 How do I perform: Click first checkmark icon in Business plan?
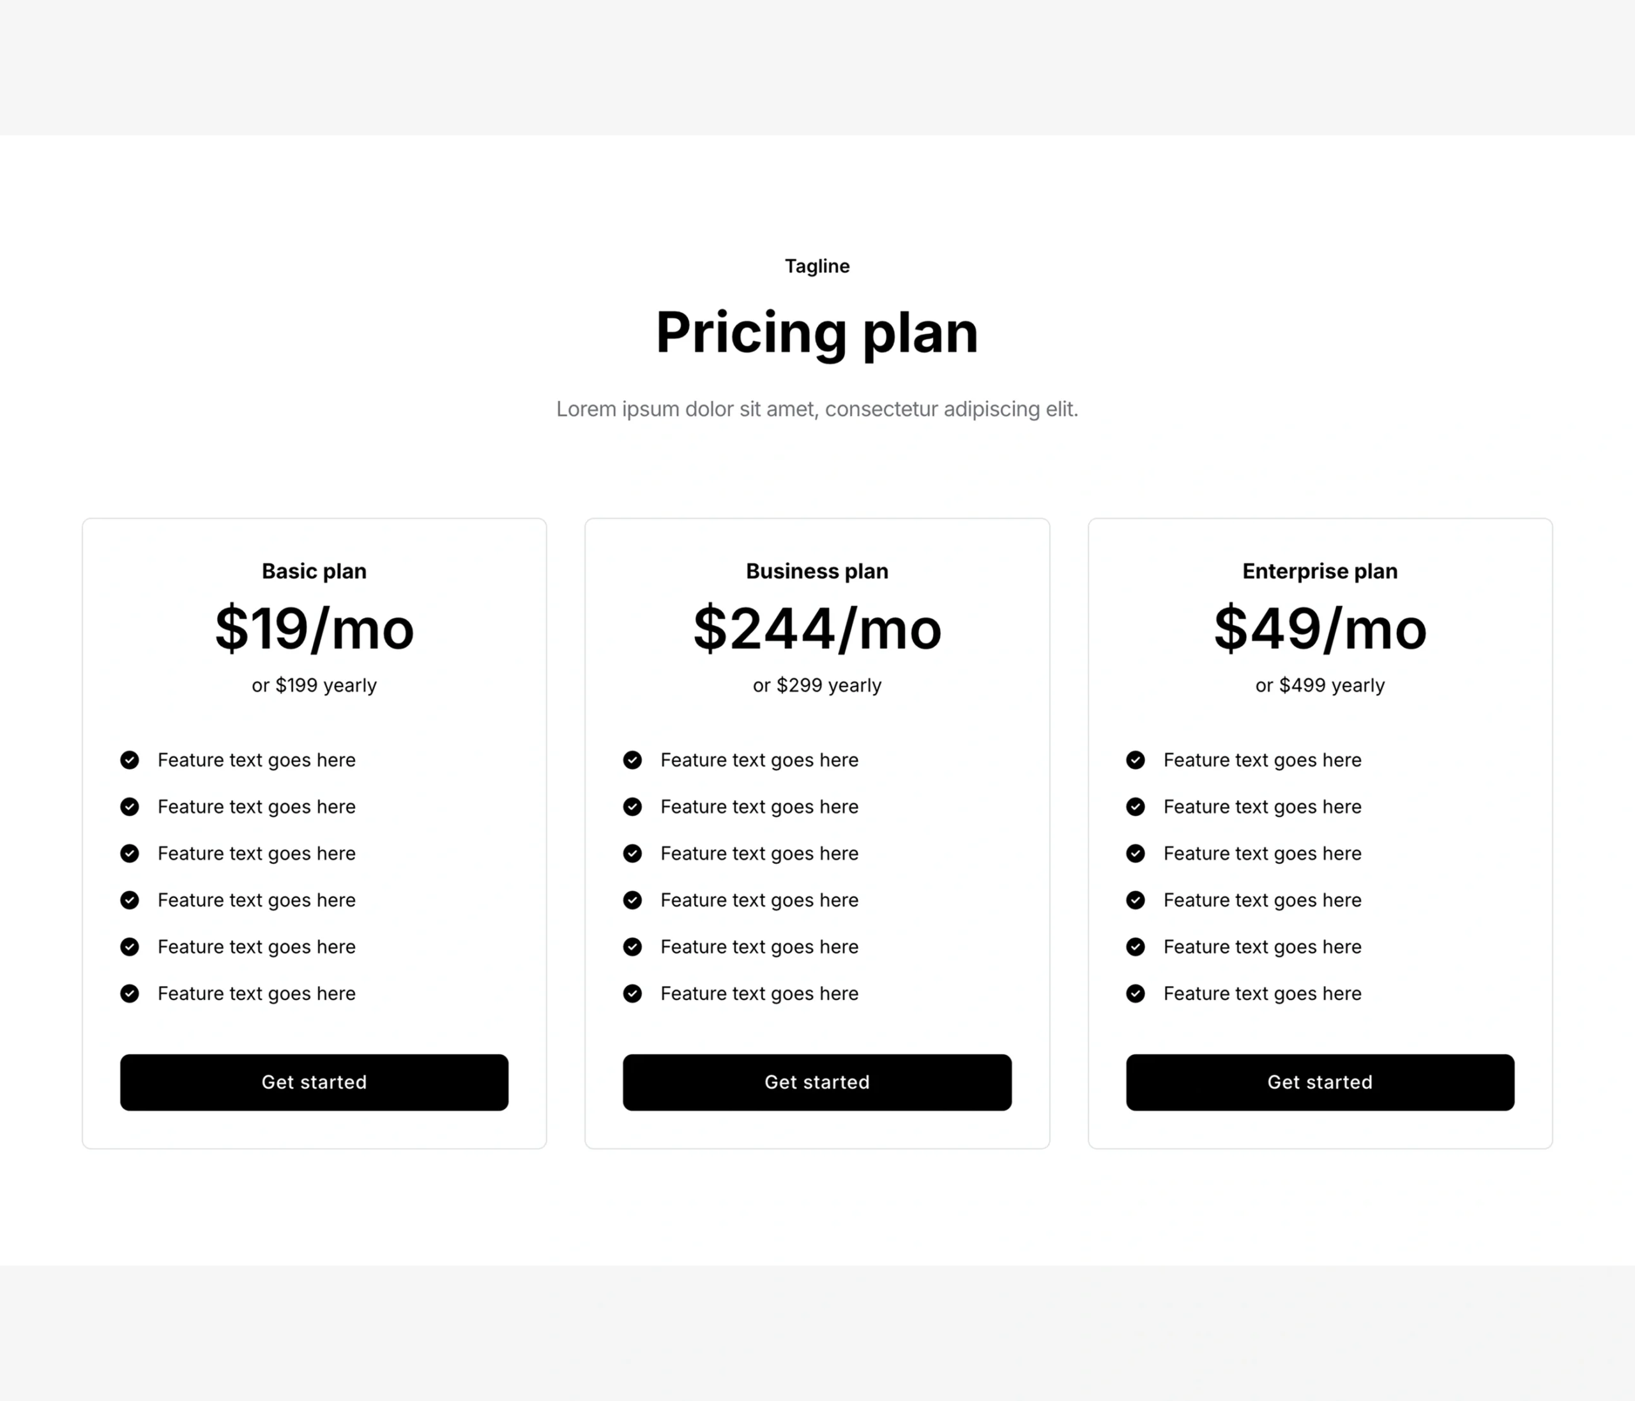click(x=632, y=760)
